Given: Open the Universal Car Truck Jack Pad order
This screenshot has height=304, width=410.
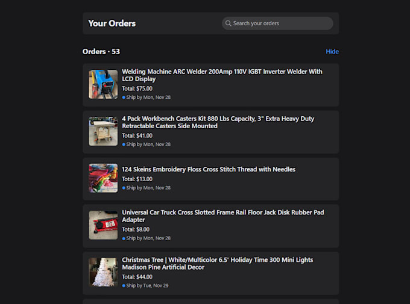Looking at the screenshot, I should click(x=222, y=216).
